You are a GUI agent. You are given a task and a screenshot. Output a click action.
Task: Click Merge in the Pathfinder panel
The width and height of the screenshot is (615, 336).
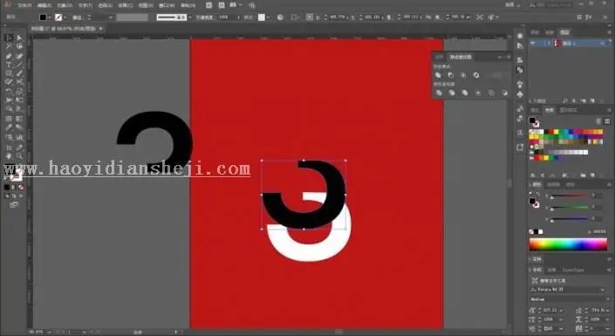[x=465, y=93]
